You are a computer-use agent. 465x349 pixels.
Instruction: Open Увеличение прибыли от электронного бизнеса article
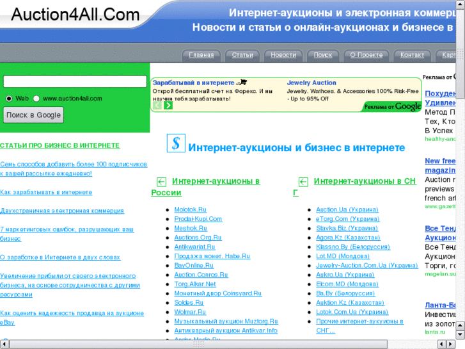coord(70,285)
